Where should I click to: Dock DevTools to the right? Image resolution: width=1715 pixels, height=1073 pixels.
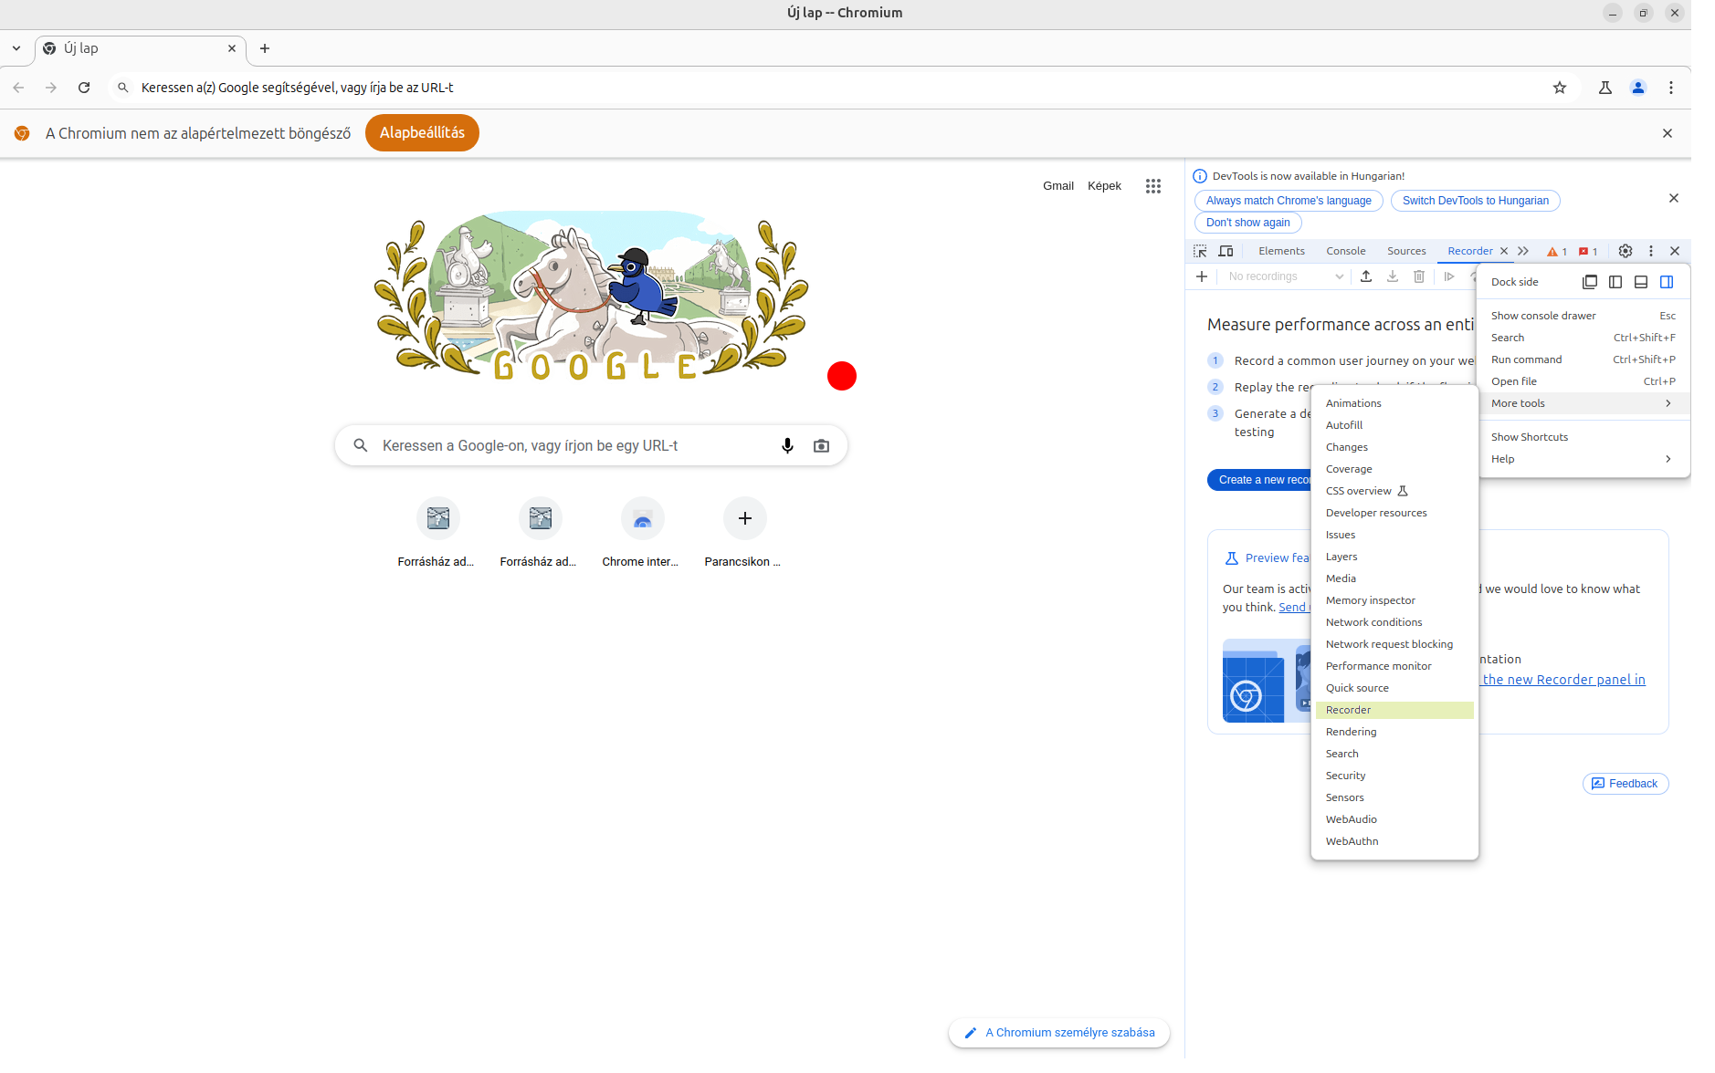1667,282
